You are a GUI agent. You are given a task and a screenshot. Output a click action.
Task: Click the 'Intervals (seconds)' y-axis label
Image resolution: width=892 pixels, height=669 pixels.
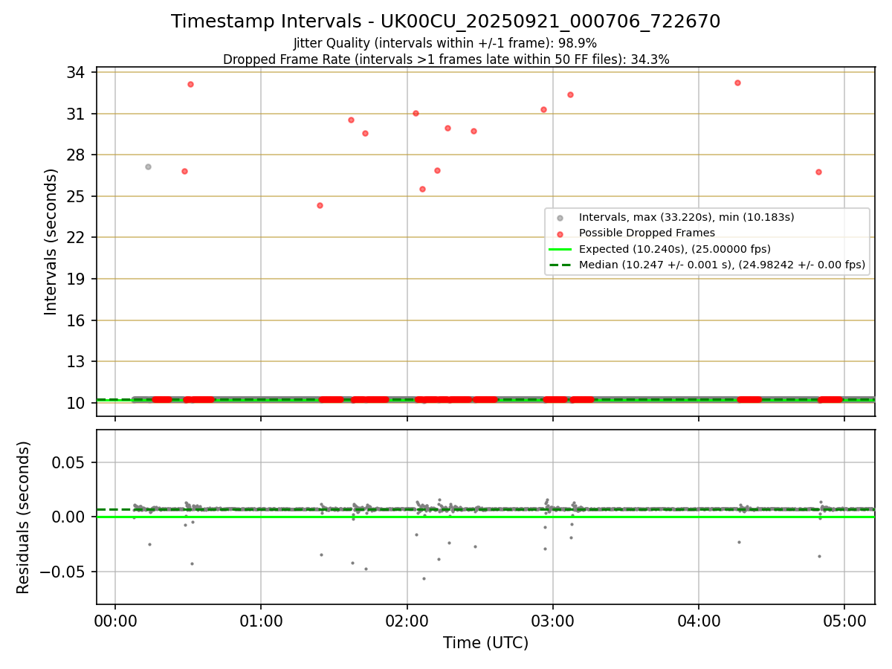click(x=51, y=242)
